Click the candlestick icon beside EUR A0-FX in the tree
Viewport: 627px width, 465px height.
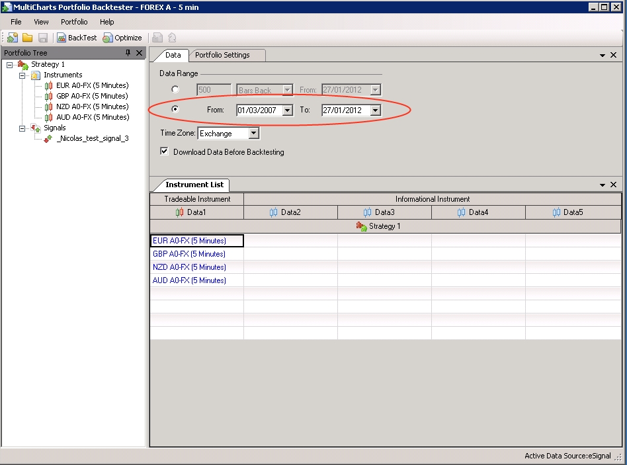tap(48, 85)
